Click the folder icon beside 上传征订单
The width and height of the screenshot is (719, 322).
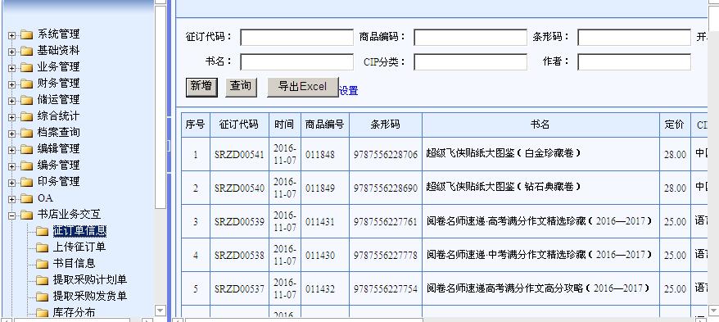point(43,248)
